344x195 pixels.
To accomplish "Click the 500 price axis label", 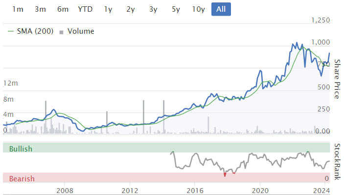I will pos(323,87).
